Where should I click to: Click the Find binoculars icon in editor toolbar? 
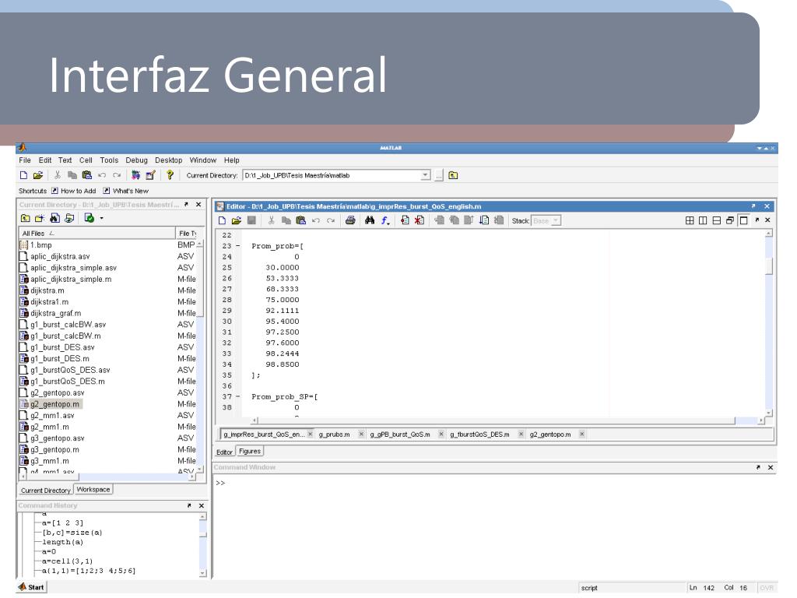pyautogui.click(x=370, y=220)
